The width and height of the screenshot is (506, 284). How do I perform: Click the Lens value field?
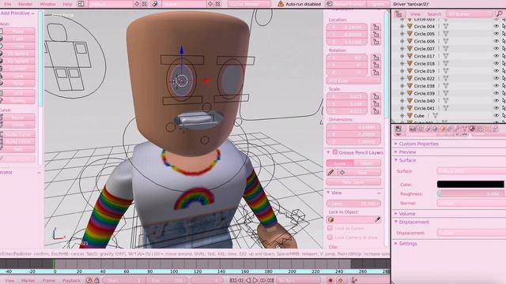[353, 204]
